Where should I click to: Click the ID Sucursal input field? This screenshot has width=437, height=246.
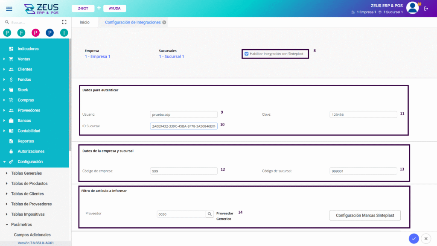184,126
